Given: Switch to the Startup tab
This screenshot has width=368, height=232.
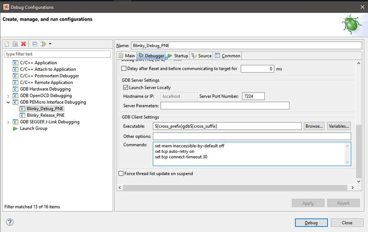Looking at the screenshot, I should coord(178,56).
